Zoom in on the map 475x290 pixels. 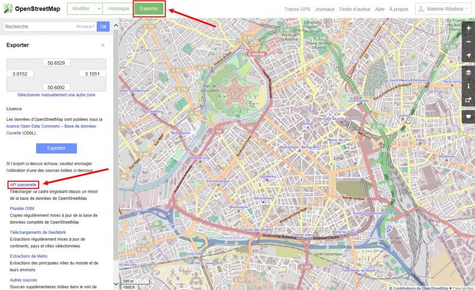tap(468, 28)
